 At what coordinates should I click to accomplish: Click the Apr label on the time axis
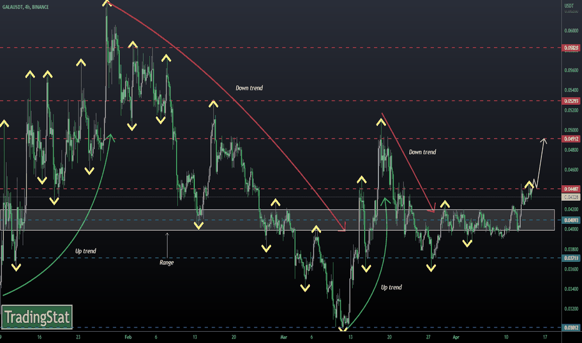456,337
